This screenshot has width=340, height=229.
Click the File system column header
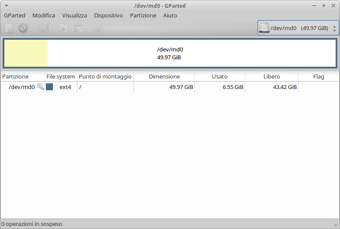coord(60,76)
